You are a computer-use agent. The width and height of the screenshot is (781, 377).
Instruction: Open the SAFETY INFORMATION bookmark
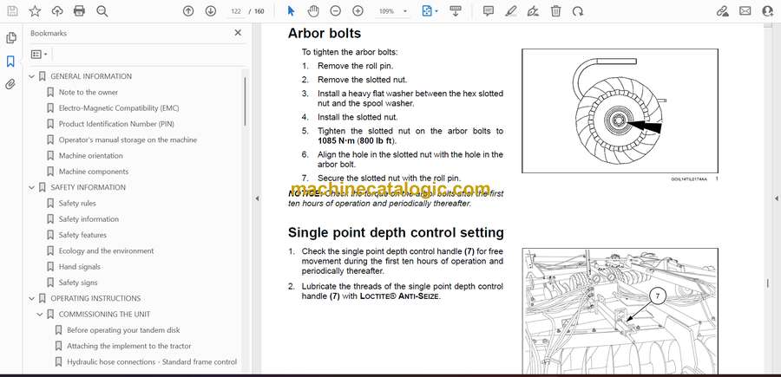(89, 187)
